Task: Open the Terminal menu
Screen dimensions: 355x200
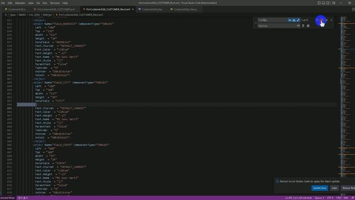Action: [54, 3]
